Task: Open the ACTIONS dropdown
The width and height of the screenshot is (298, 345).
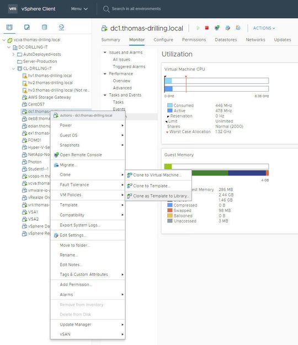Action: pos(264,28)
